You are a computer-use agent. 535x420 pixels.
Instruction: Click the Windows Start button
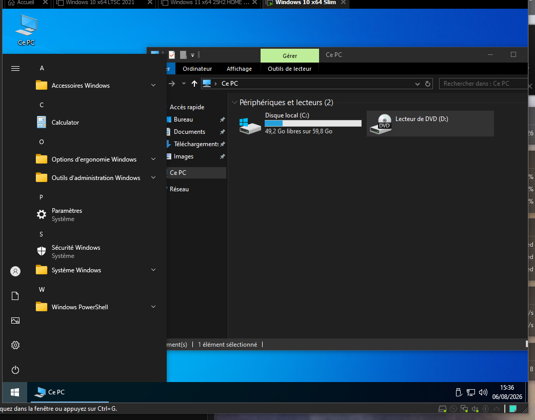pyautogui.click(x=15, y=392)
